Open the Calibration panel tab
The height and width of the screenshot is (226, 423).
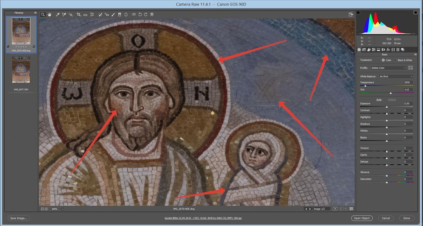pyautogui.click(x=393, y=50)
